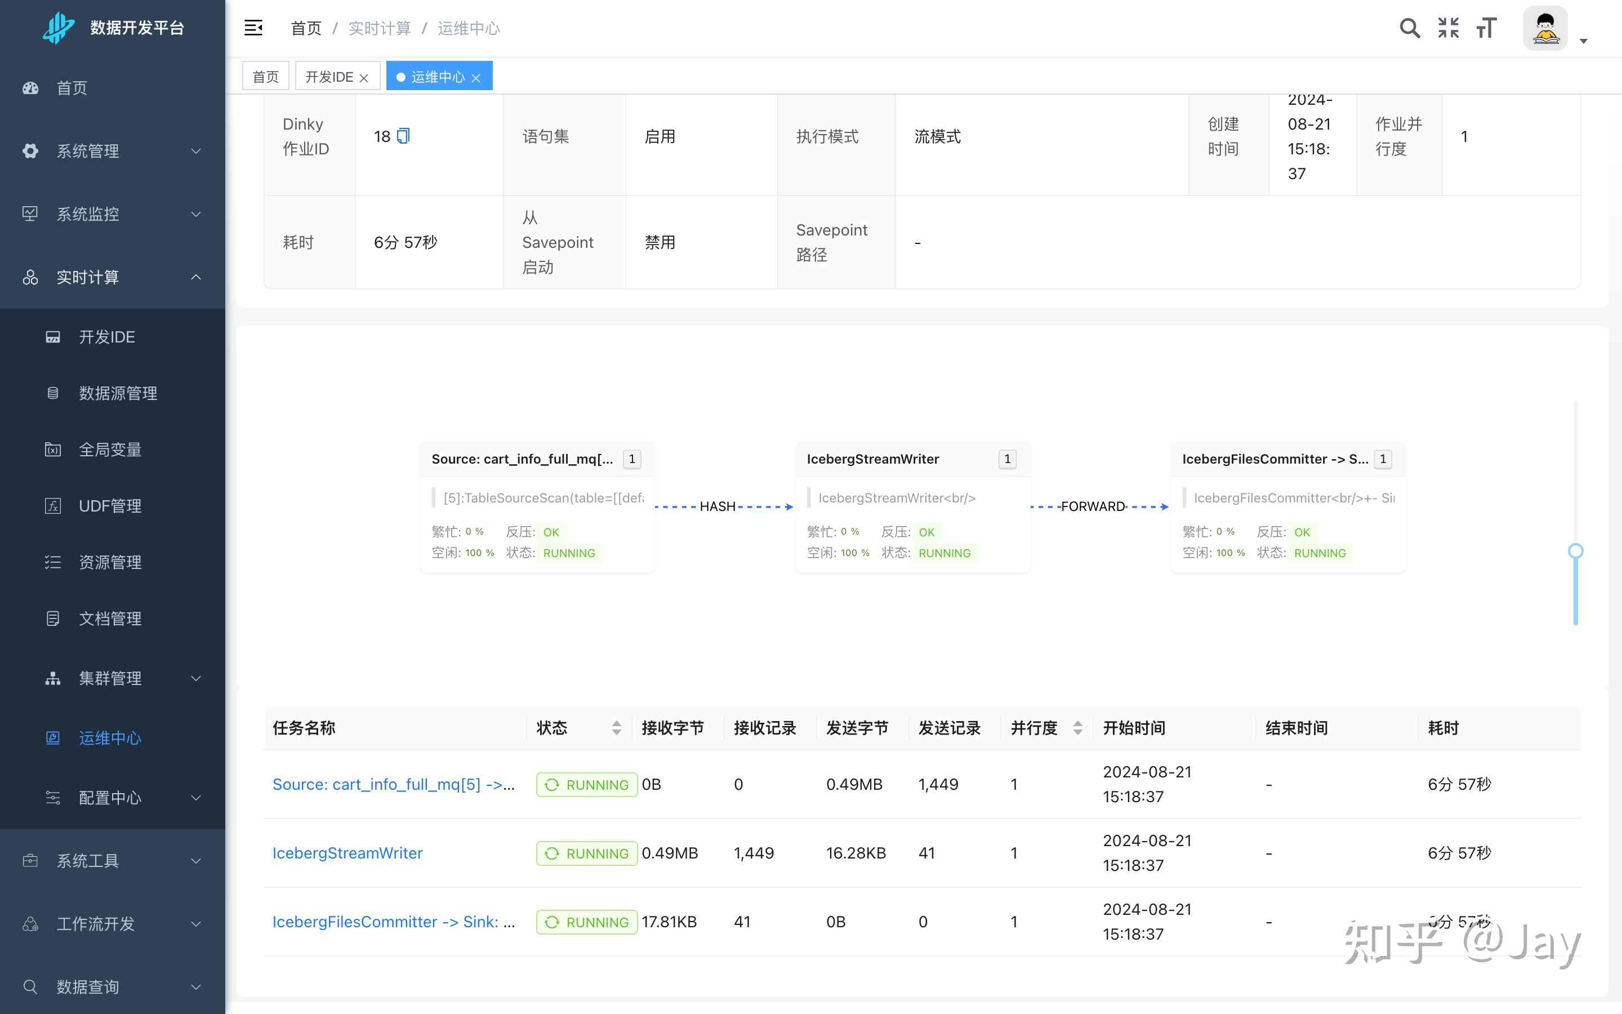Open UDF管理 via its sidebar icon
Screen dimensions: 1622x1014
pyautogui.click(x=53, y=506)
